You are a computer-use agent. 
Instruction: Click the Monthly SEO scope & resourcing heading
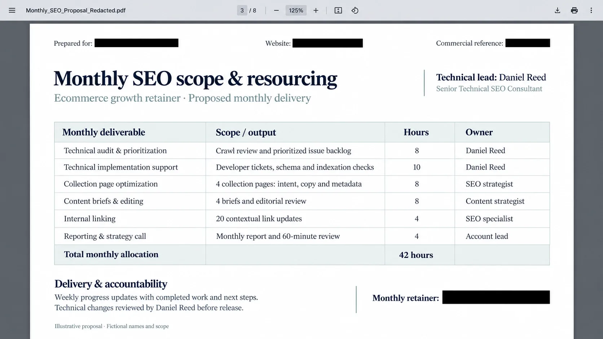195,79
